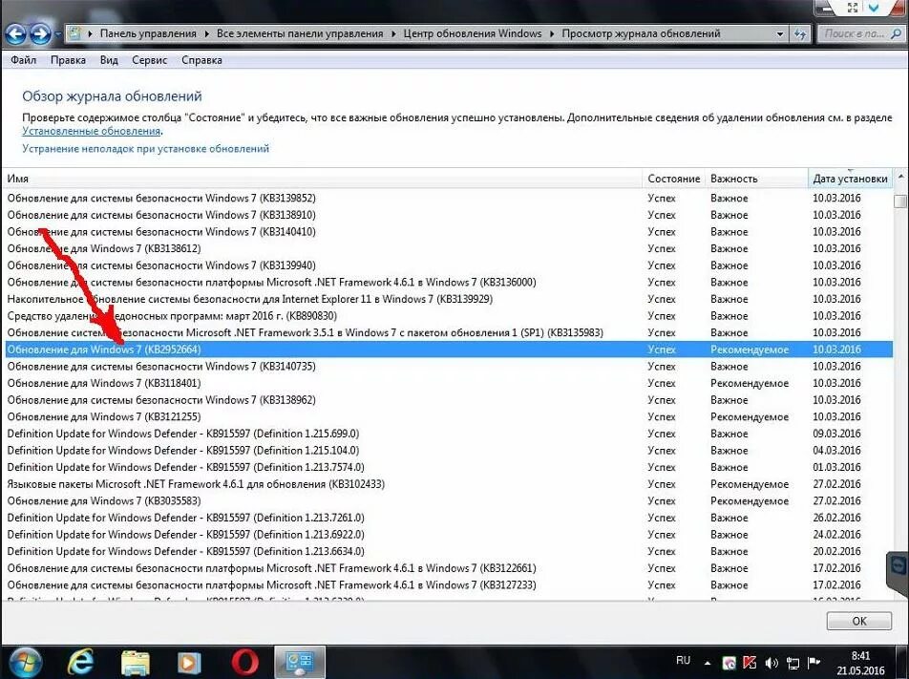
Task: Sort by the Важность column header
Action: [756, 179]
